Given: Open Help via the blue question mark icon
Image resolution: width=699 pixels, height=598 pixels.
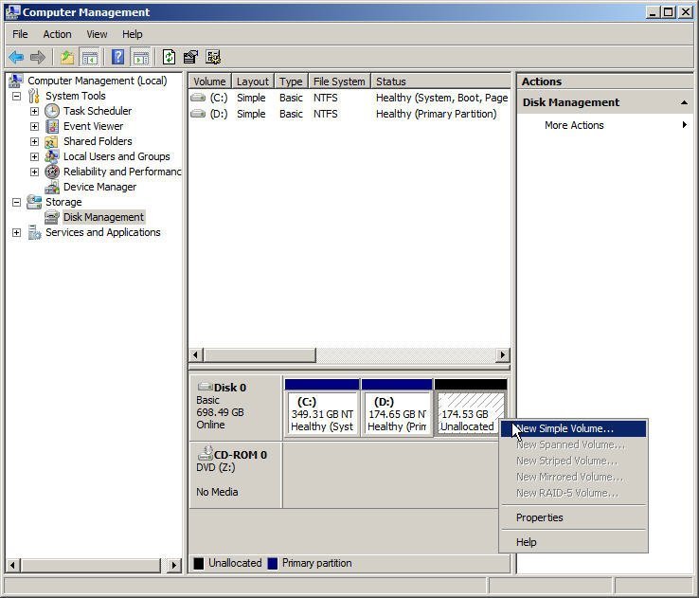Looking at the screenshot, I should pyautogui.click(x=117, y=57).
